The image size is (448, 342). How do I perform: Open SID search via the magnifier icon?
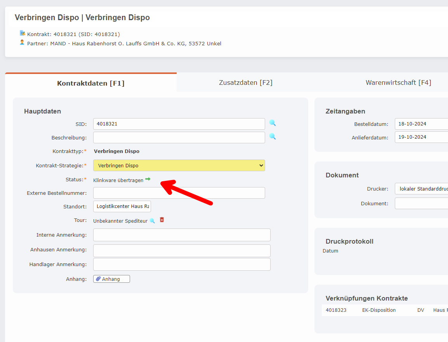pyautogui.click(x=273, y=123)
